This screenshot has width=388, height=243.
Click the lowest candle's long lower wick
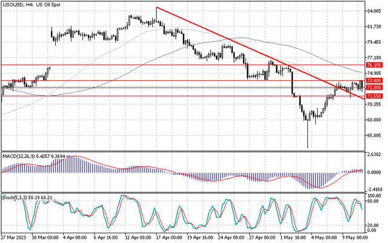[x=307, y=137]
